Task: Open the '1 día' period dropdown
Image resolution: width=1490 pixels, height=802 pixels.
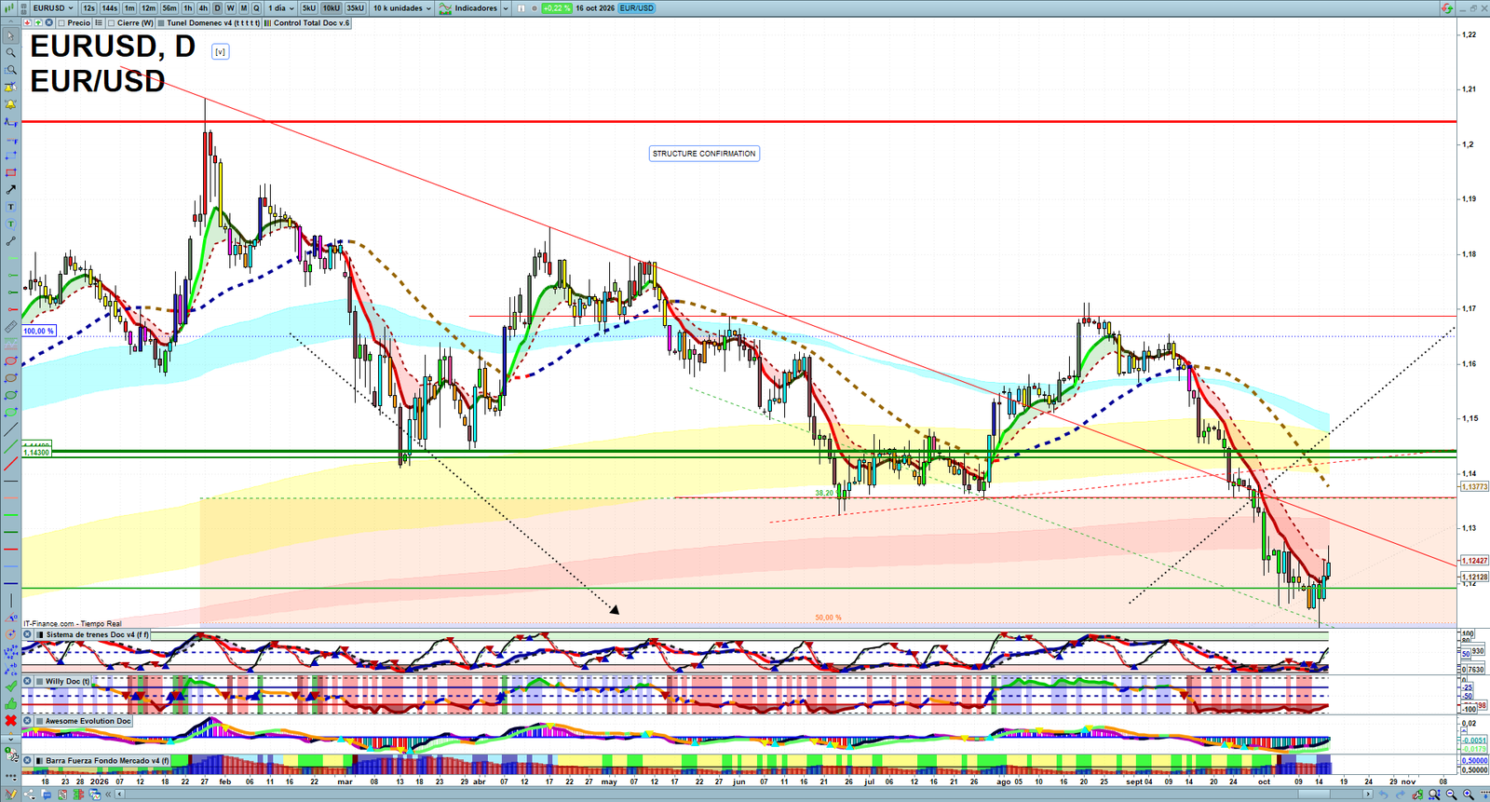Action: [281, 8]
